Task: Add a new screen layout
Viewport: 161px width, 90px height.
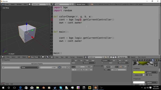Action: (47, 4)
